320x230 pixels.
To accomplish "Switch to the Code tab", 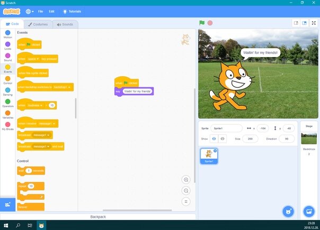I will (x=12, y=24).
